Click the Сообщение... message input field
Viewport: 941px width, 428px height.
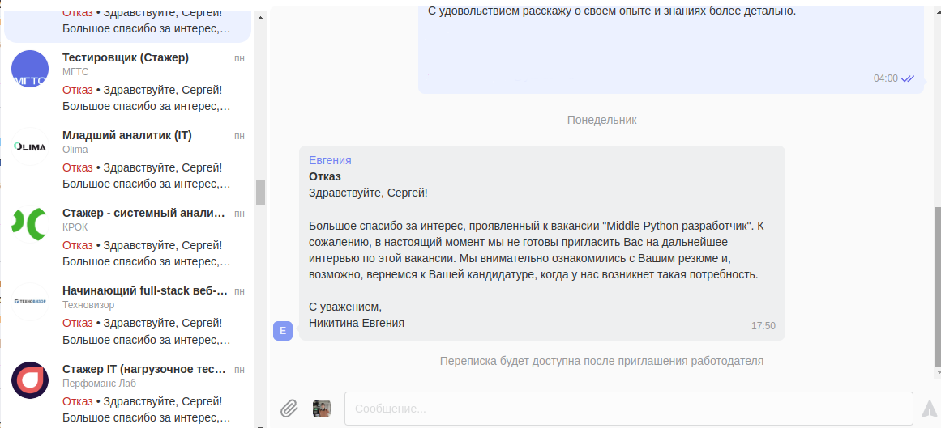pos(628,409)
